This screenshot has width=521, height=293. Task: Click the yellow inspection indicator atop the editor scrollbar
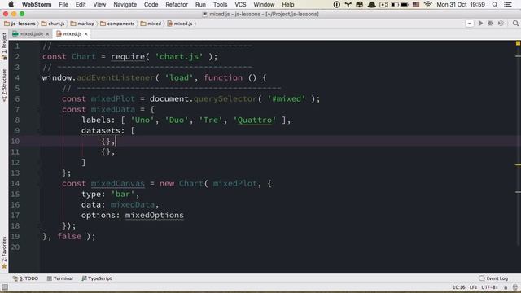pos(518,43)
